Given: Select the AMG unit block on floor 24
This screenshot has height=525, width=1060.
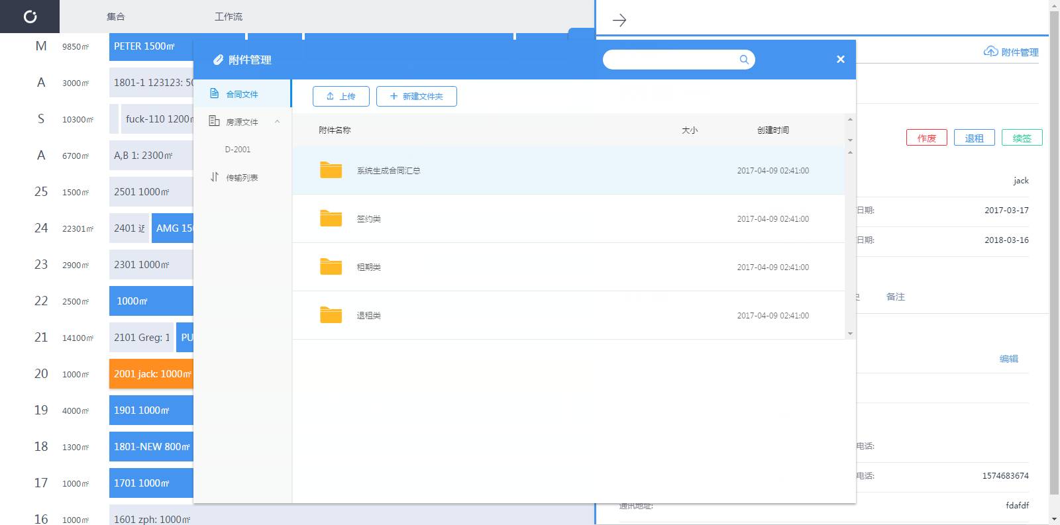Looking at the screenshot, I should tap(173, 228).
